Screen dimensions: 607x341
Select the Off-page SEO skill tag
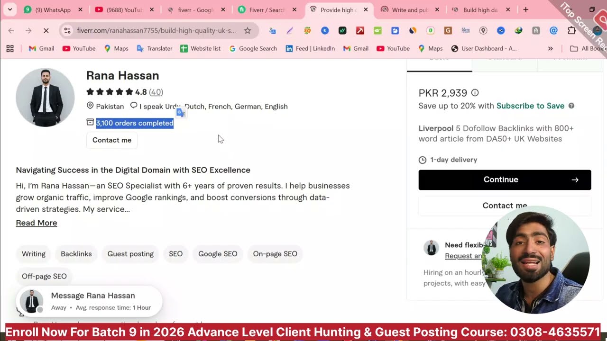click(44, 276)
